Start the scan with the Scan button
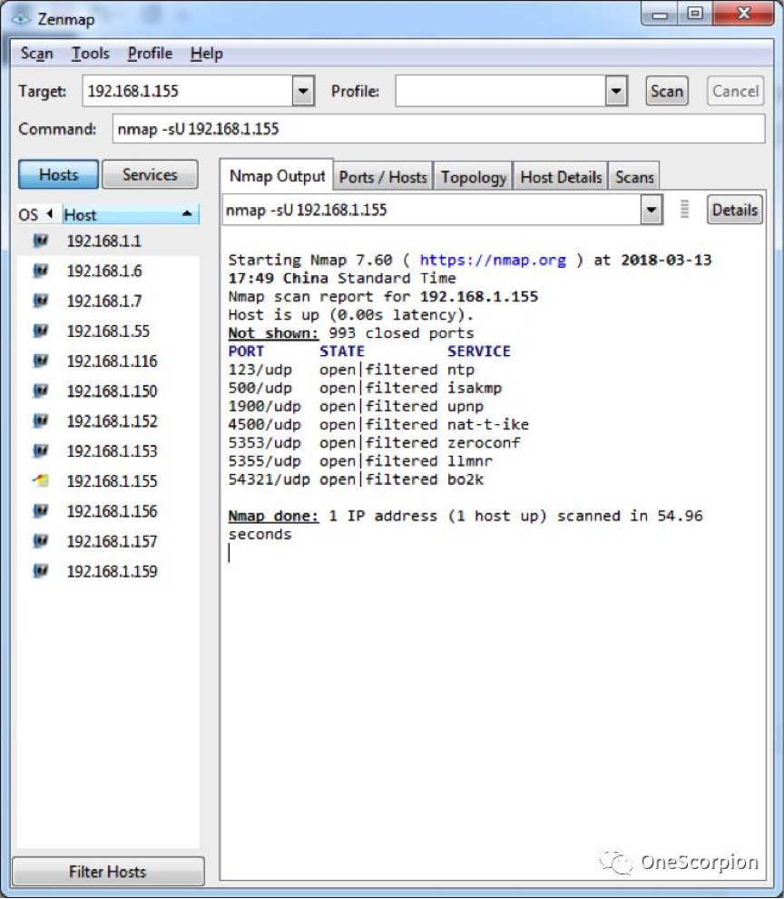Viewport: 784px width, 899px height. coord(667,91)
